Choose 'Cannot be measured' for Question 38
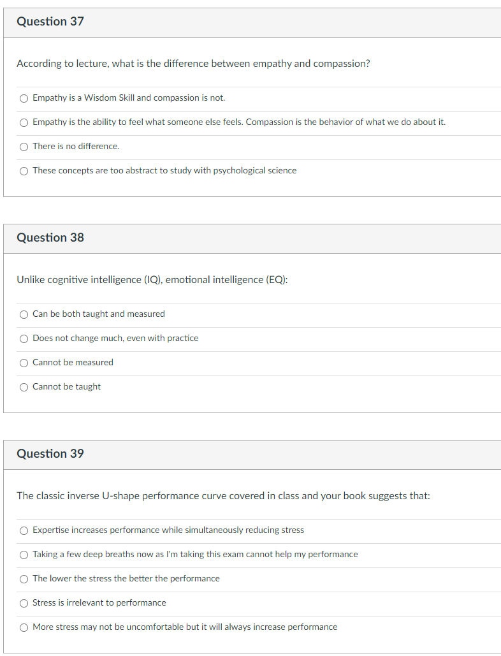The image size is (501, 656). pos(24,363)
